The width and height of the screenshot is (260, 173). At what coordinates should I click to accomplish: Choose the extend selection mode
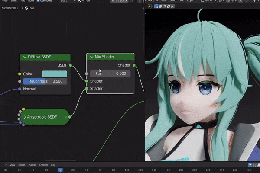160,6
